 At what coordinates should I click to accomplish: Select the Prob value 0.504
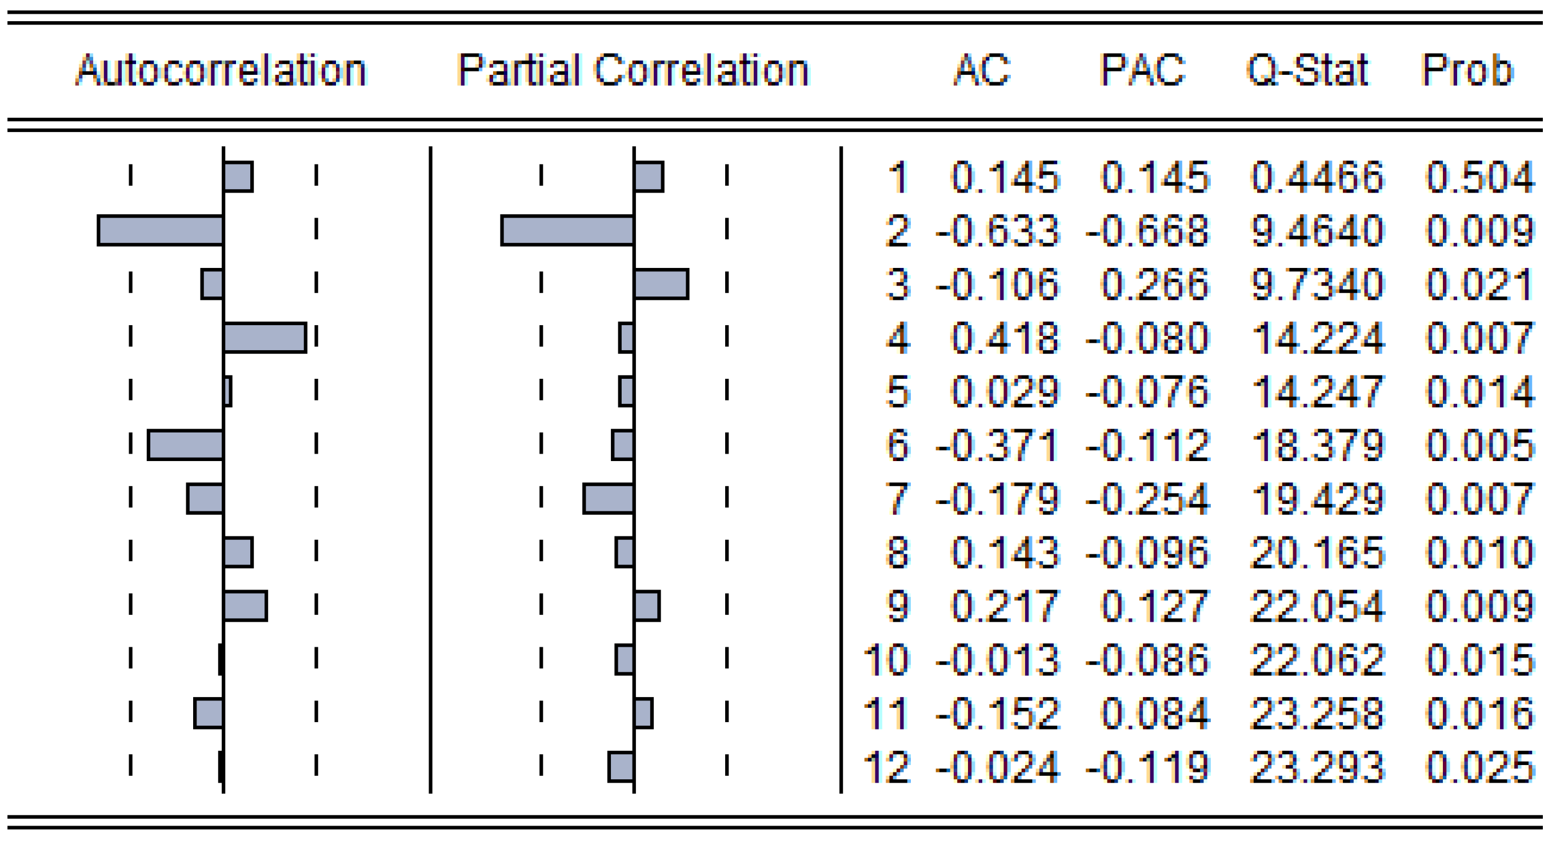point(1479,177)
